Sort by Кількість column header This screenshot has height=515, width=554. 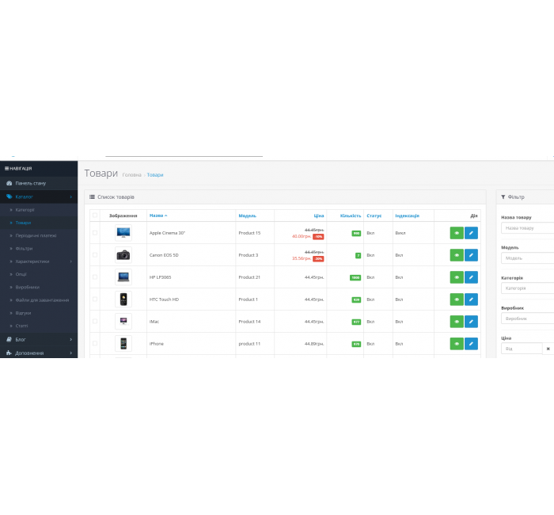click(351, 216)
